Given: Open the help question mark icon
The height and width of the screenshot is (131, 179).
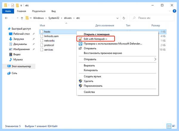Looking at the screenshot, I should click(x=175, y=11).
